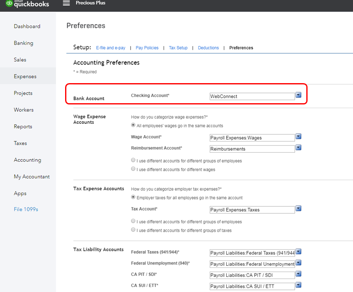The height and width of the screenshot is (292, 353).
Task: Open the Checking Account dropdown arrow
Action: point(299,95)
